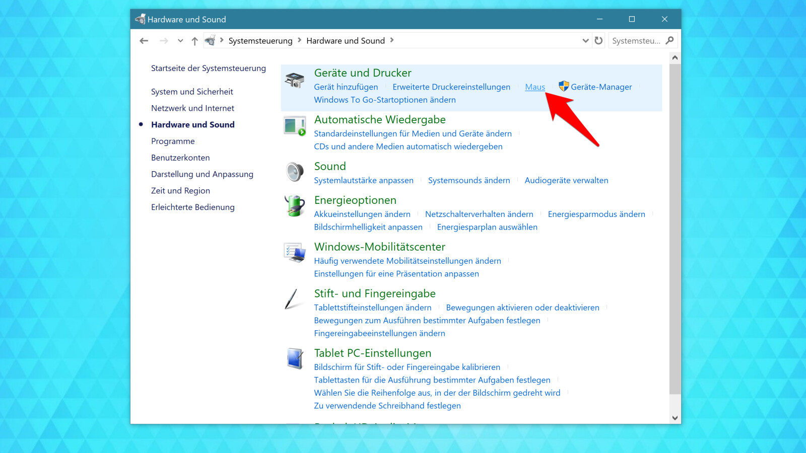Screen dimensions: 806x453
Task: Go to Darstellung und Anpassung
Action: click(202, 174)
